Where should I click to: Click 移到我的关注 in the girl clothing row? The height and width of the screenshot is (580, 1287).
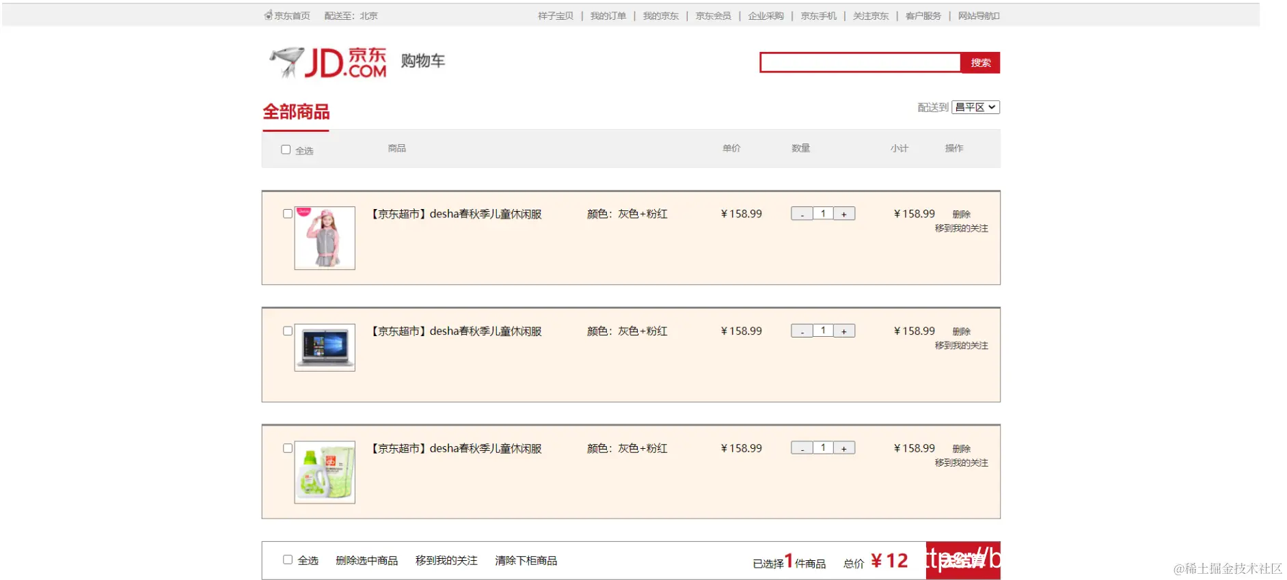962,228
